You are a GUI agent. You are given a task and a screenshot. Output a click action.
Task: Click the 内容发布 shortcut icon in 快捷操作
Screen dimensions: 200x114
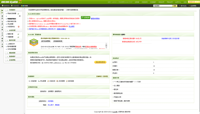(x=48, y=81)
